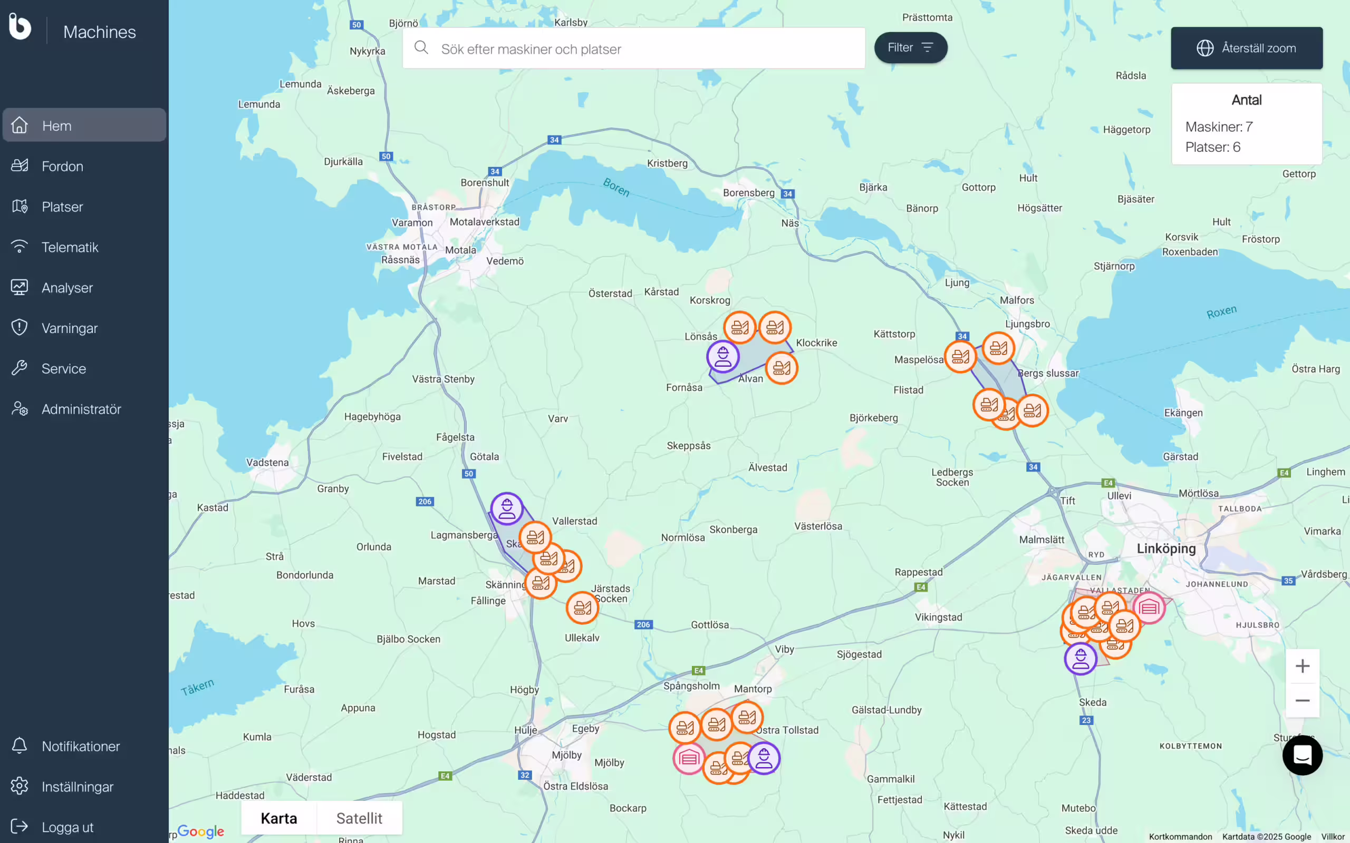Open the Filter options
Image resolution: width=1350 pixels, height=843 pixels.
[910, 48]
